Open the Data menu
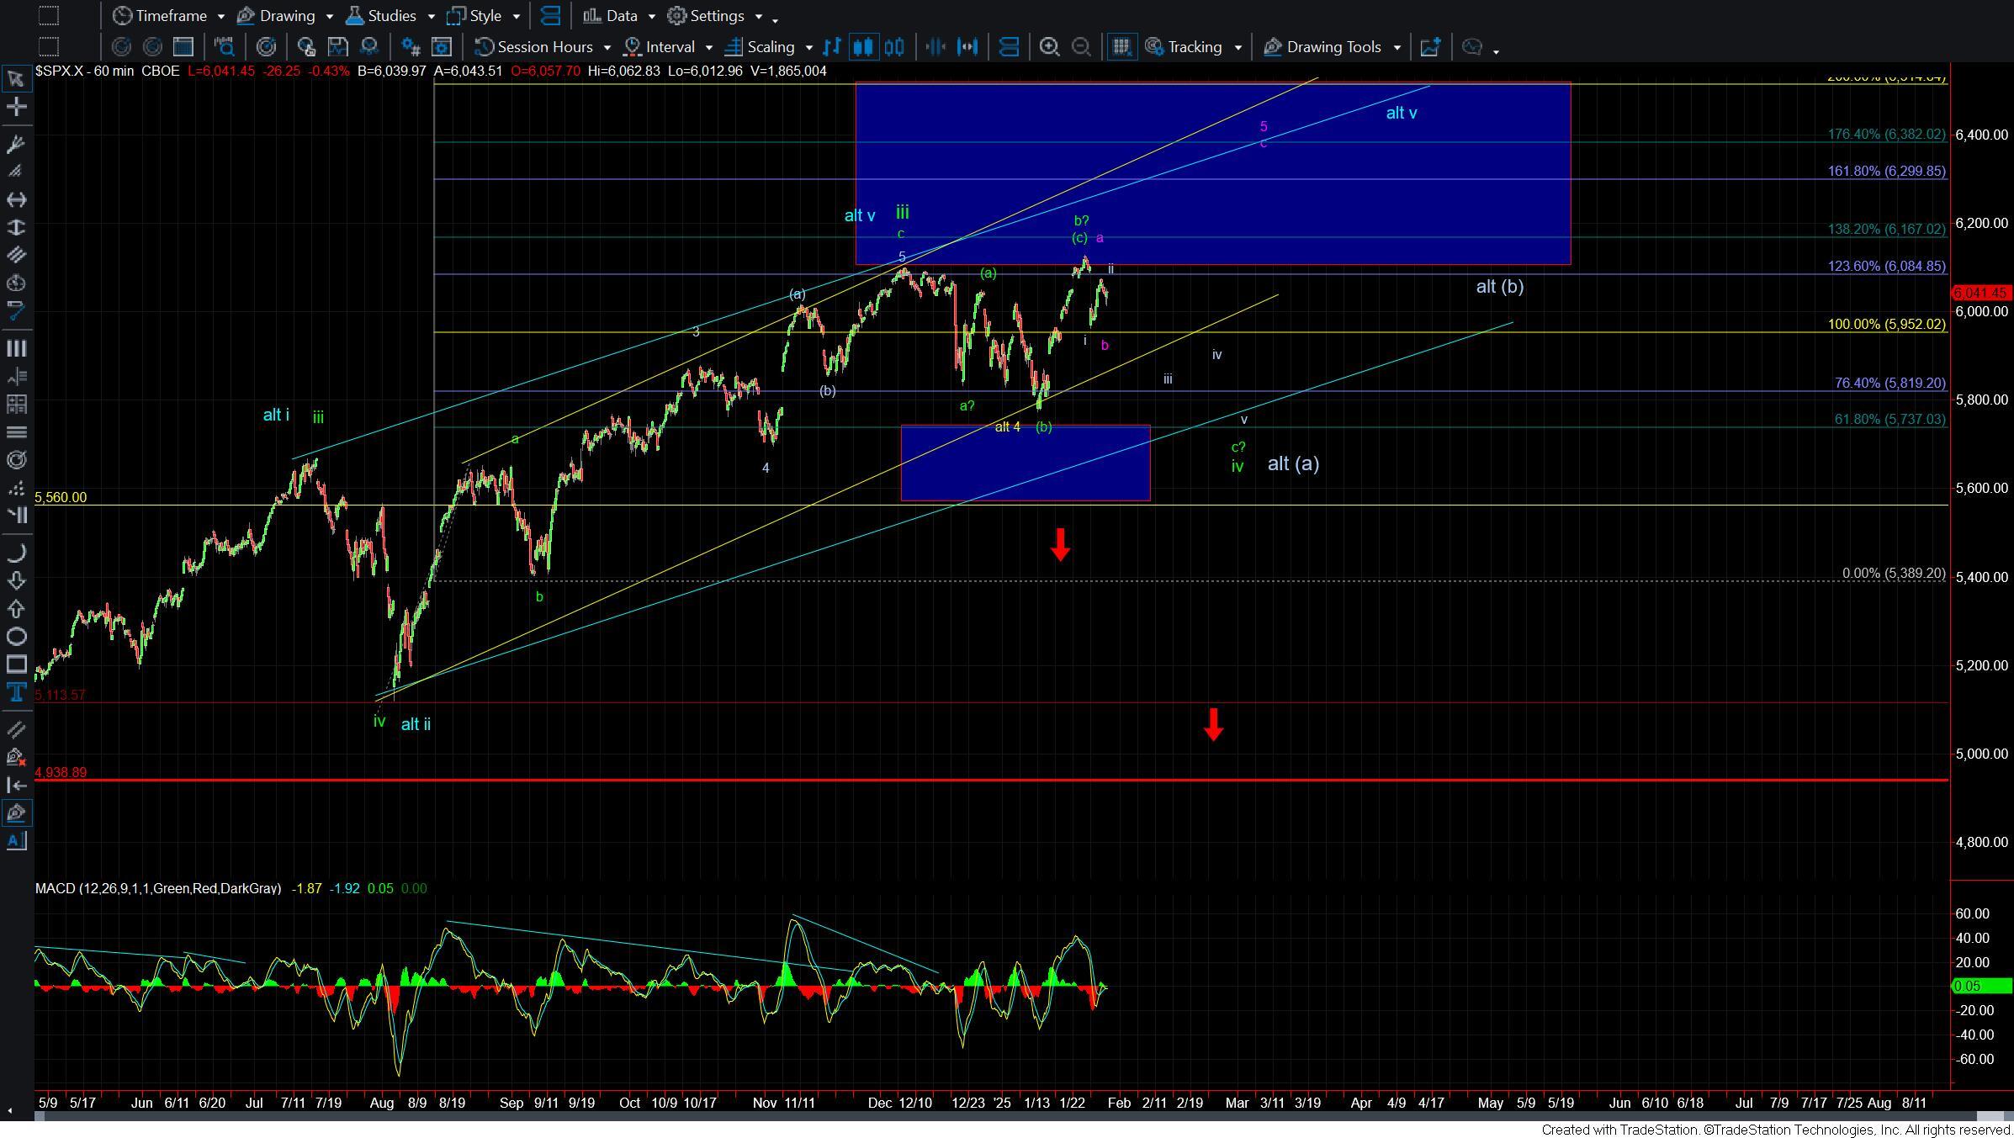This screenshot has width=2014, height=1138. click(x=611, y=16)
